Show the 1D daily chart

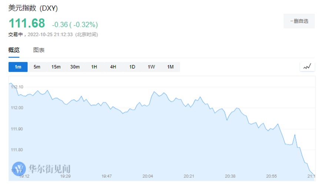coord(132,67)
